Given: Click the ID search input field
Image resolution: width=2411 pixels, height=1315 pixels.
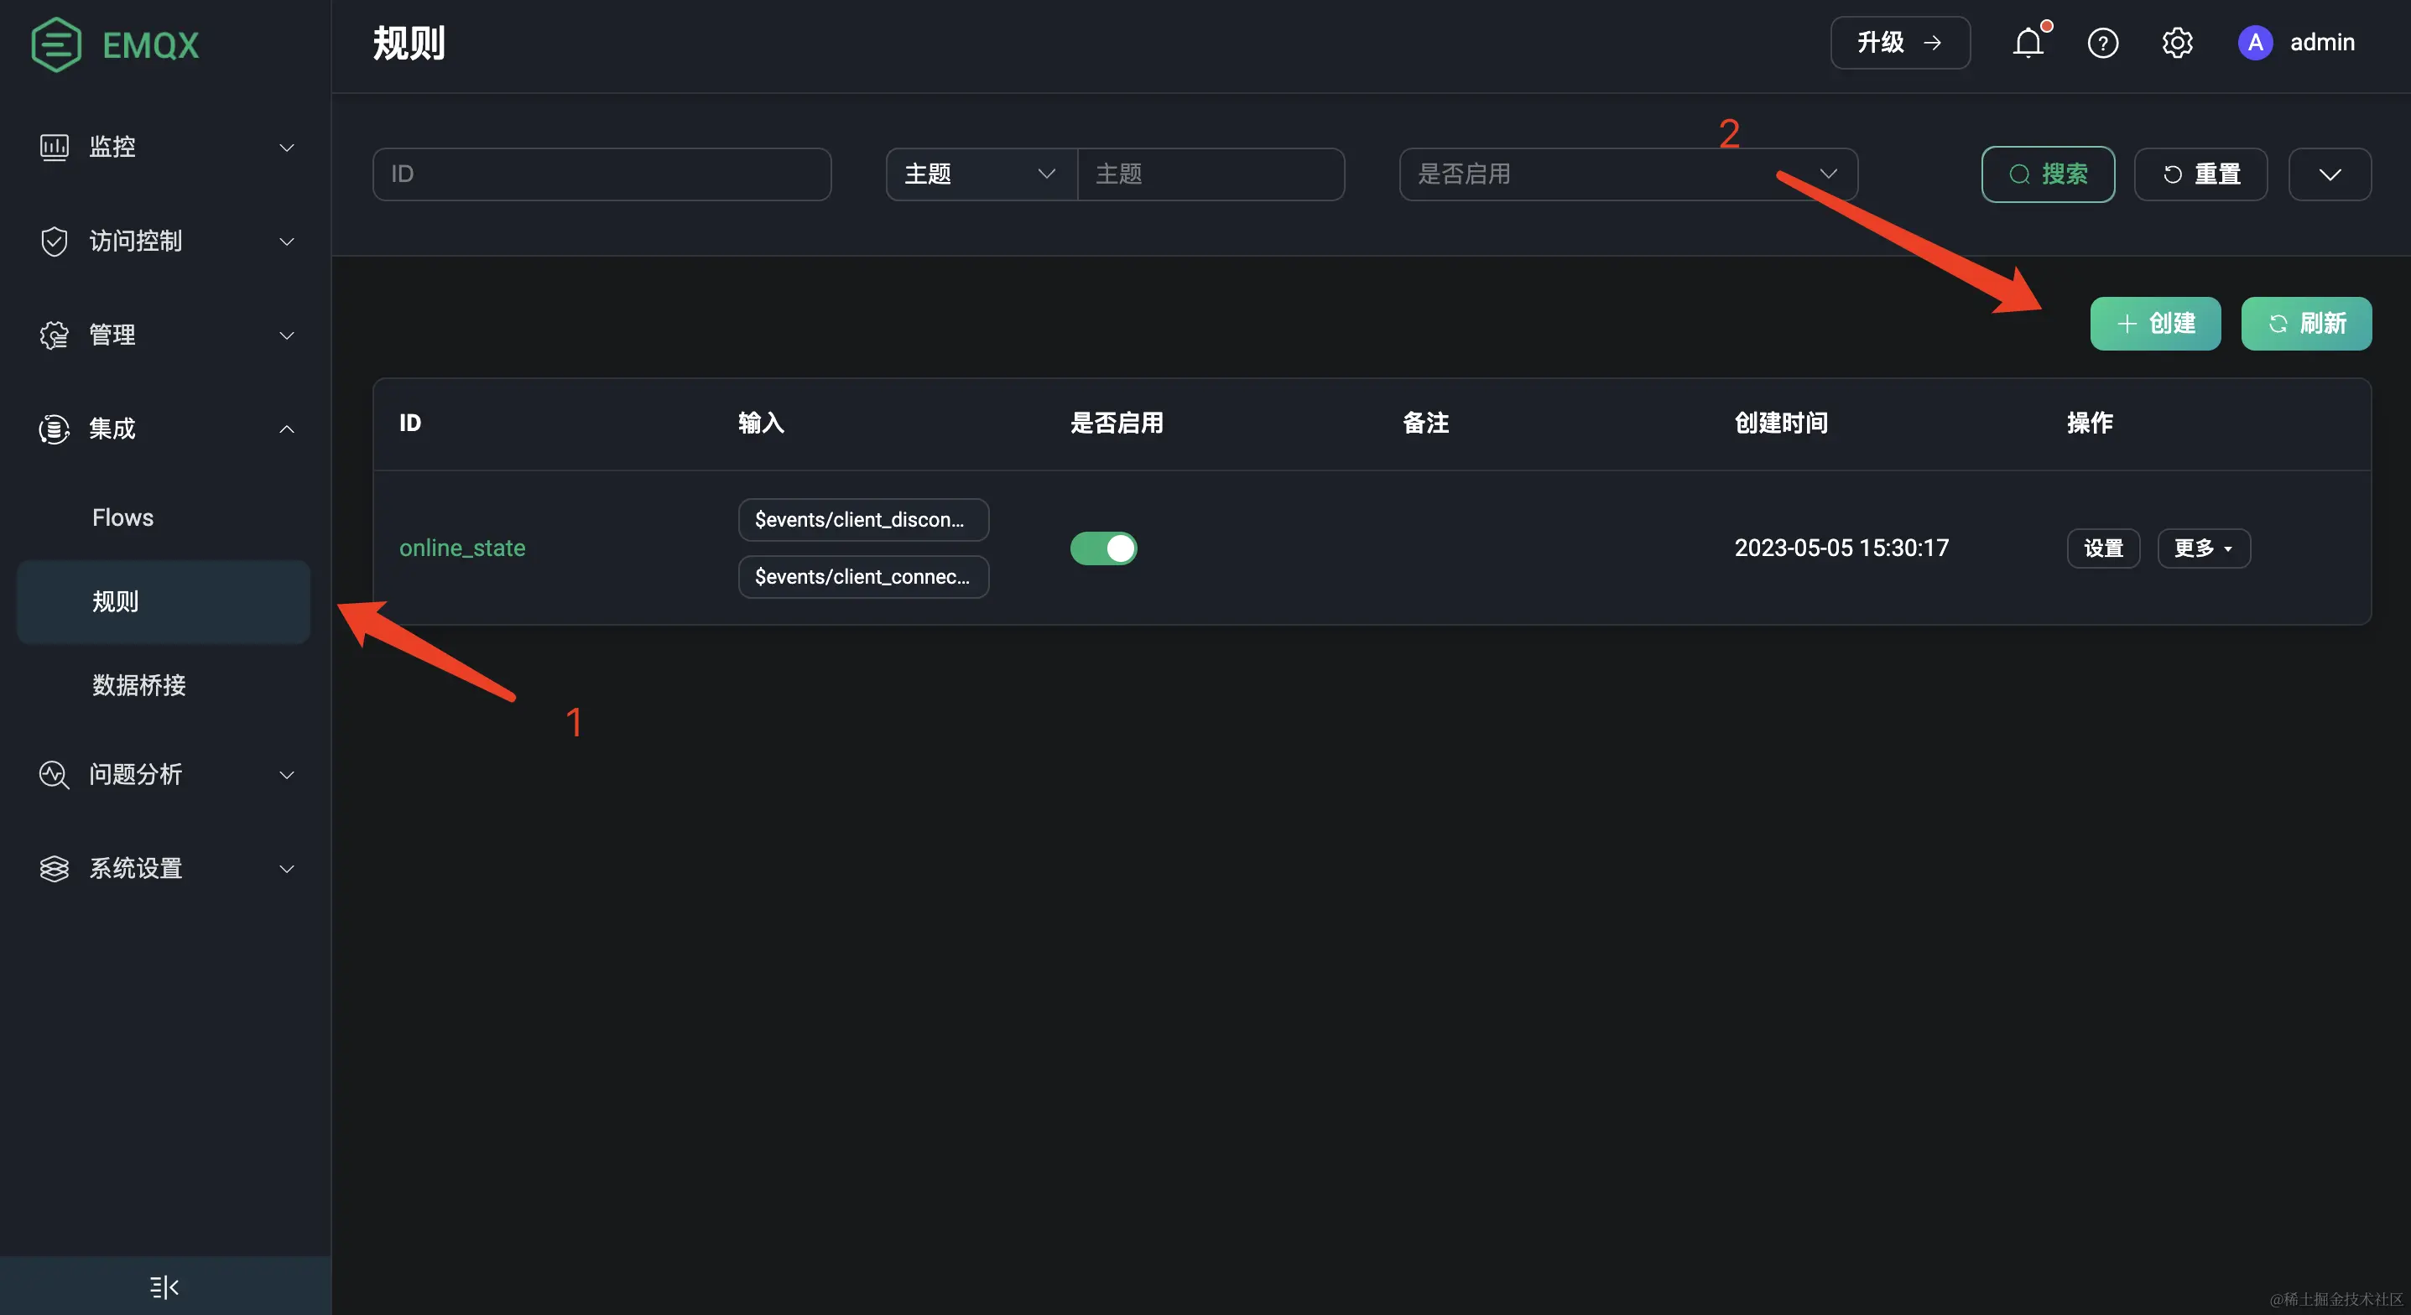Looking at the screenshot, I should (601, 174).
